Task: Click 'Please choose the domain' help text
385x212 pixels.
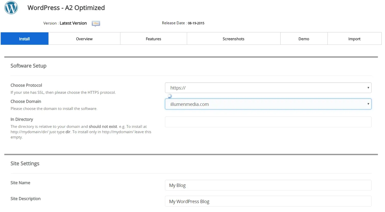Action: tap(54, 109)
